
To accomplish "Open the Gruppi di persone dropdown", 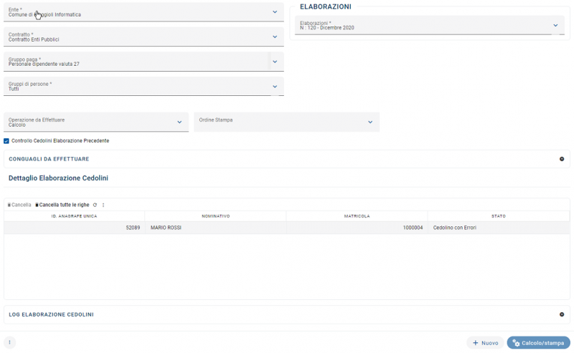I will (x=143, y=87).
